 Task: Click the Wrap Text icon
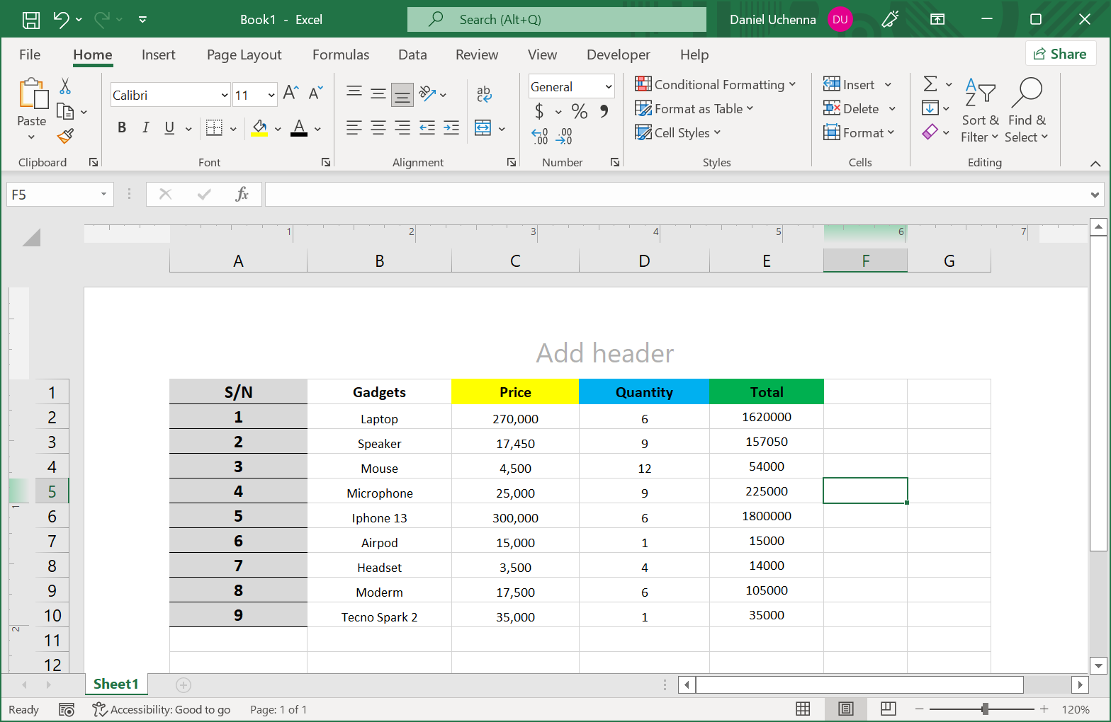[x=484, y=93]
